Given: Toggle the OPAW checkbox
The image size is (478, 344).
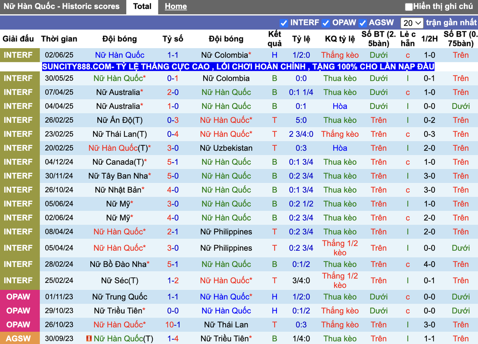Looking at the screenshot, I should tap(326, 23).
